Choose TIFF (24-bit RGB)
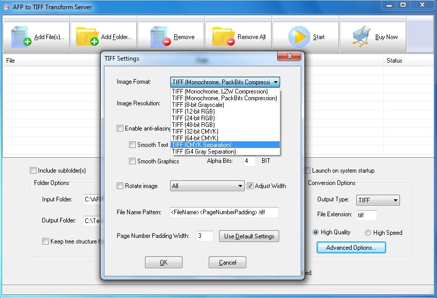Image resolution: width=437 pixels, height=298 pixels. [225, 118]
